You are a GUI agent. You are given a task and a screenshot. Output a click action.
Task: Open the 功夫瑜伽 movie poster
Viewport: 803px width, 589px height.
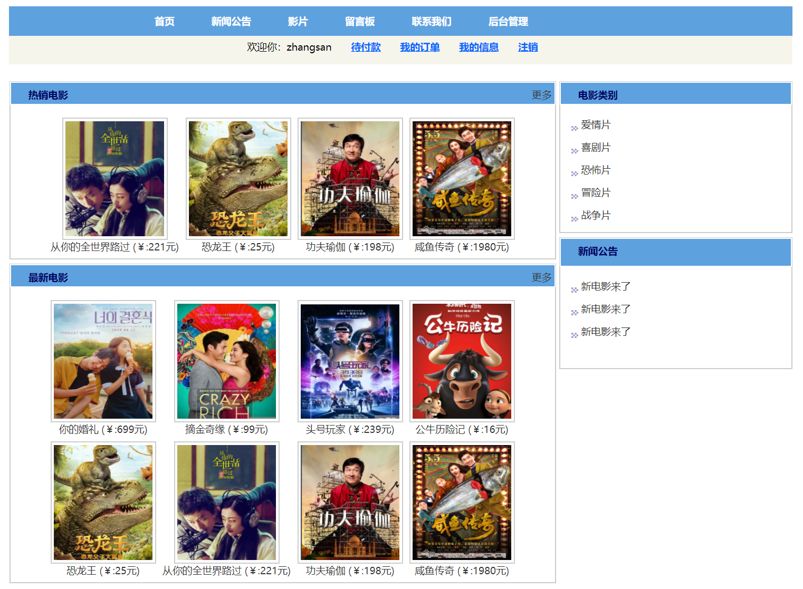[x=350, y=178]
